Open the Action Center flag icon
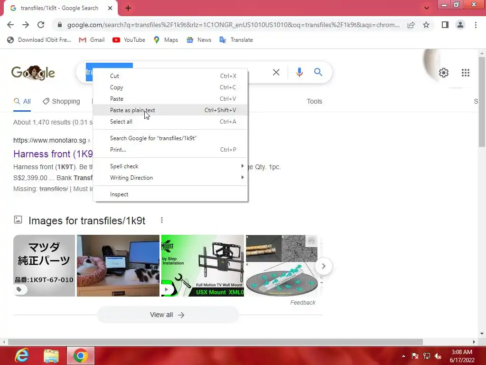486x365 pixels. point(415,356)
